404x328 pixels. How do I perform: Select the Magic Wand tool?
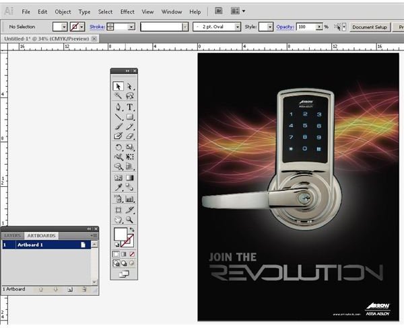click(119, 95)
